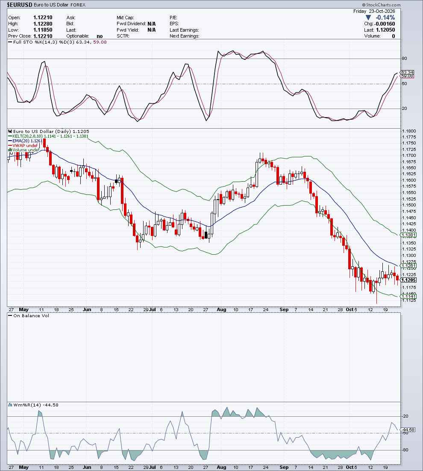
Task: Click the '1.1141' lower Keltner price tag
Action: click(408, 297)
